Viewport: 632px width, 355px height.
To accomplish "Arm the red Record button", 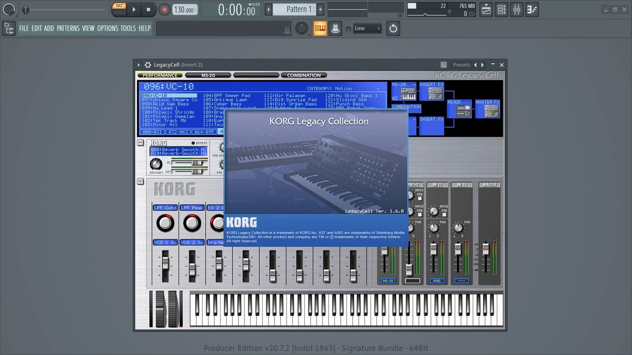I will (x=164, y=9).
